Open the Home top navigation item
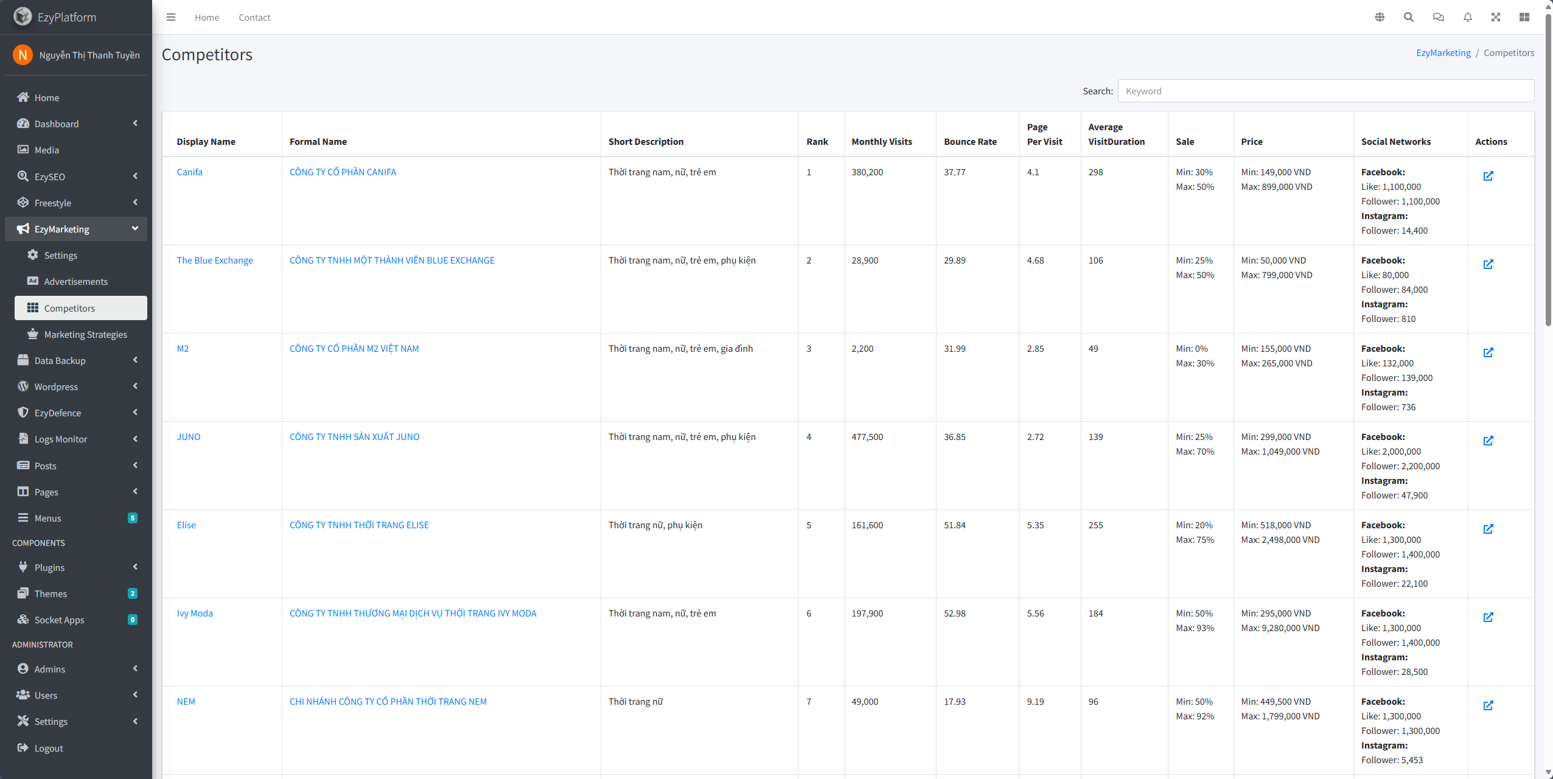Screen dimensions: 1553x779 (x=207, y=17)
